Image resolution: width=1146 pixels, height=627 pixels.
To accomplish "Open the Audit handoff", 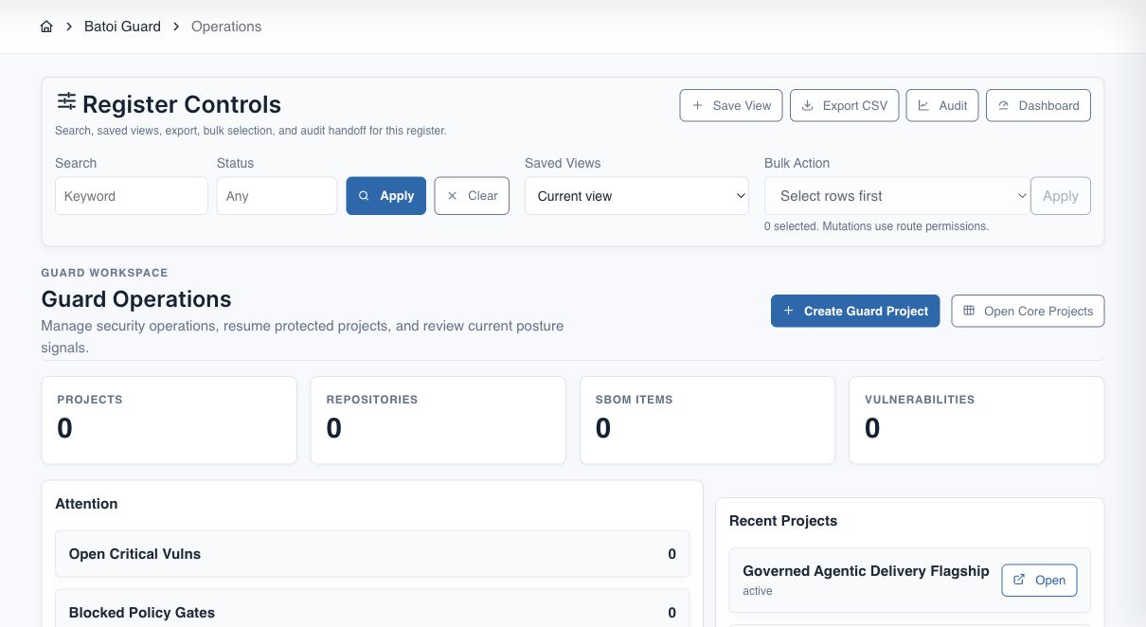I will [942, 105].
